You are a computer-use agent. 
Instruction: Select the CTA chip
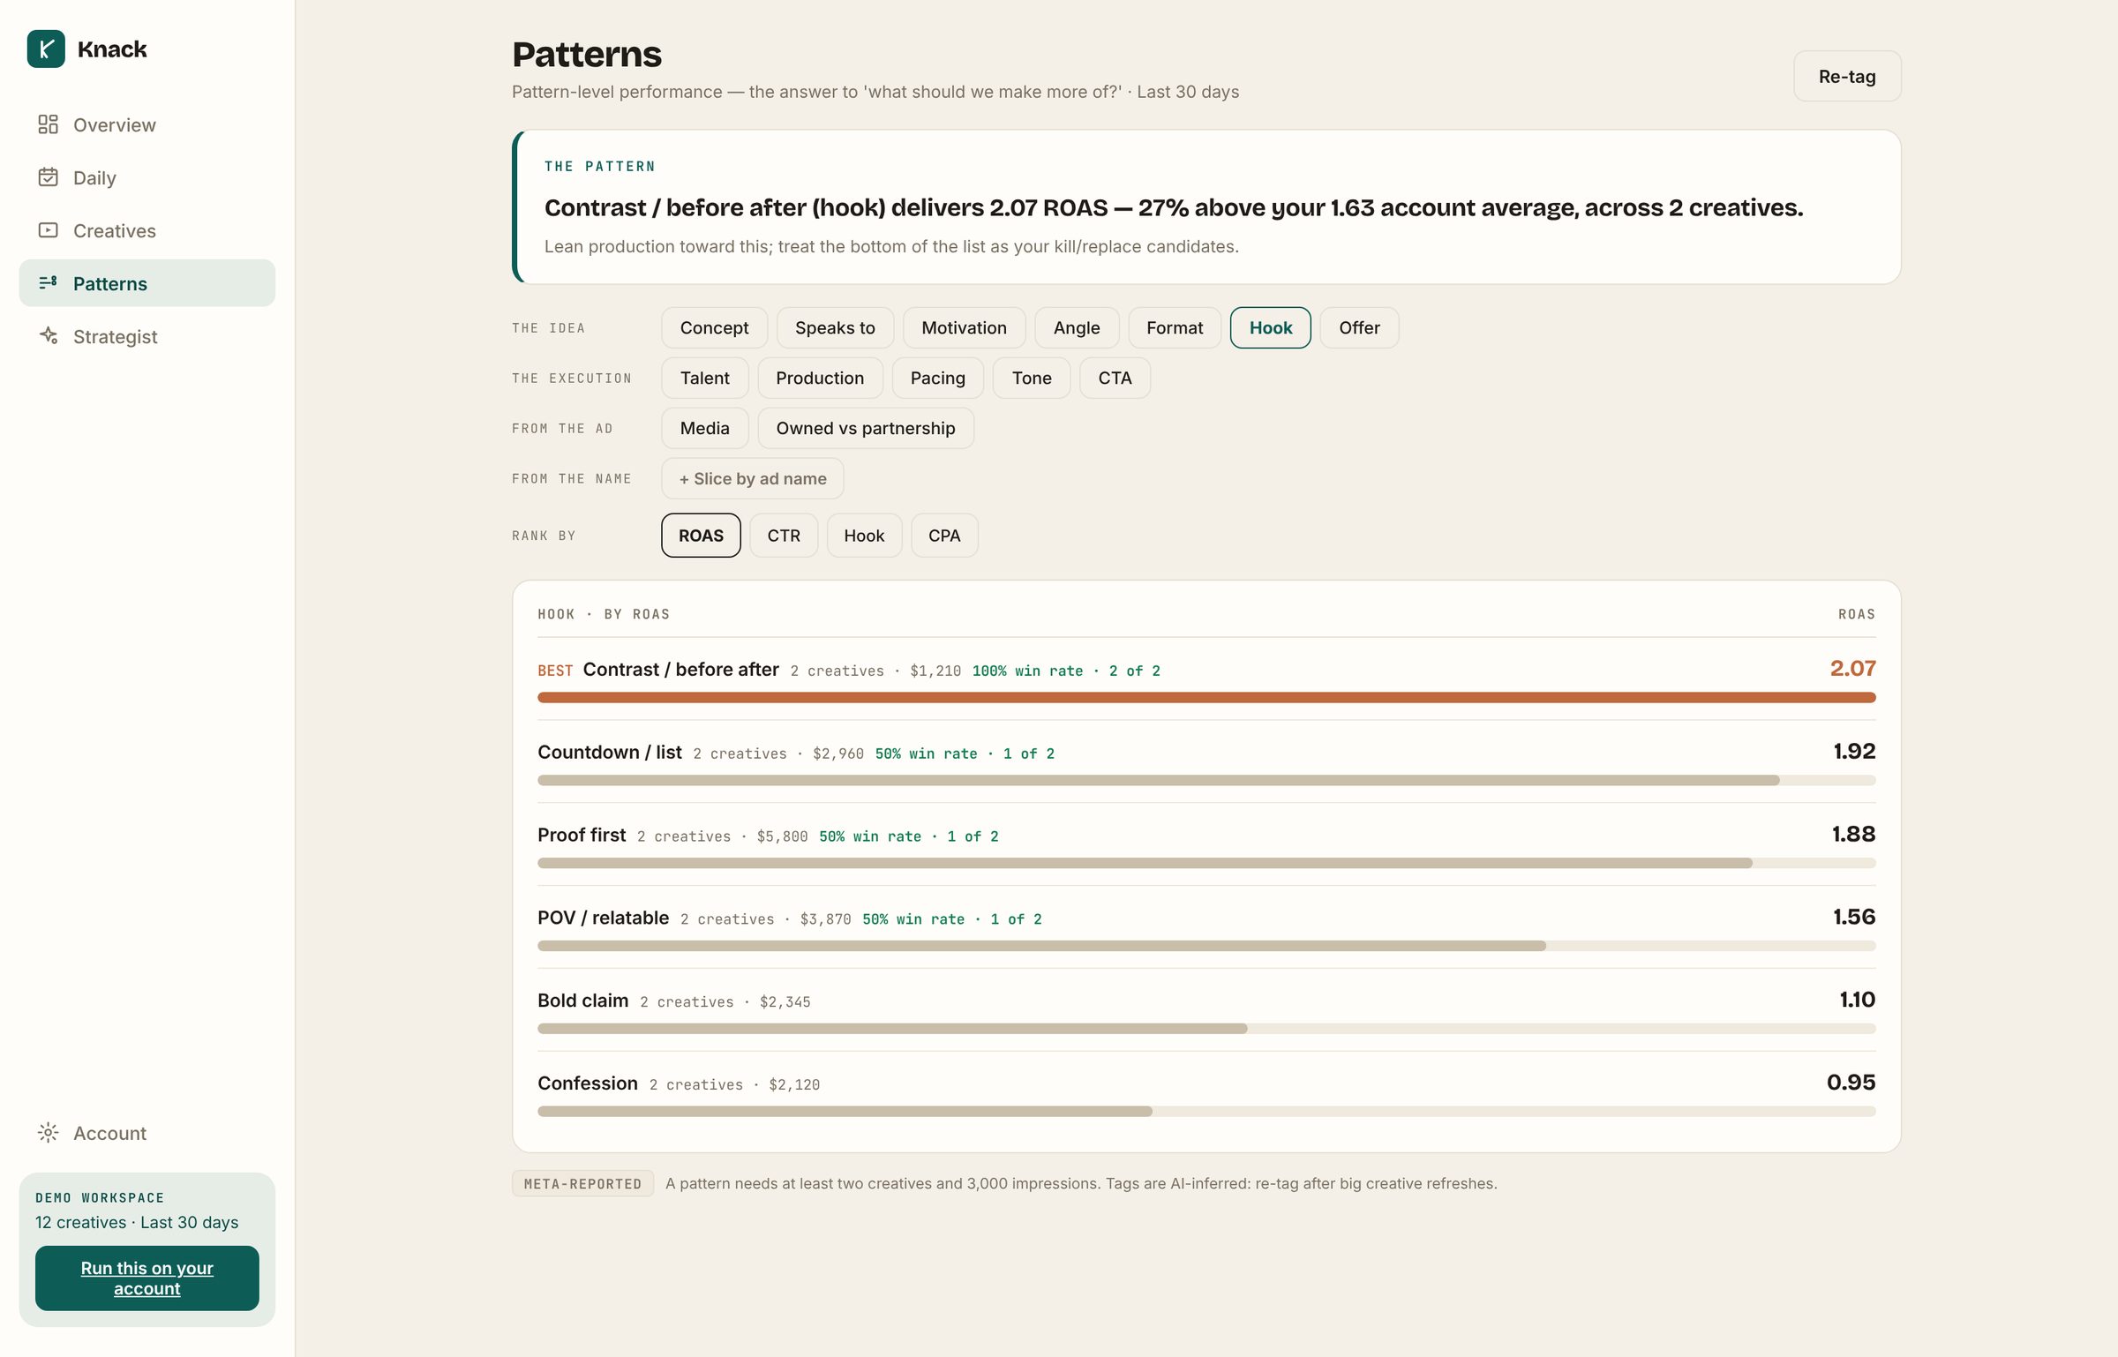[x=1115, y=378]
